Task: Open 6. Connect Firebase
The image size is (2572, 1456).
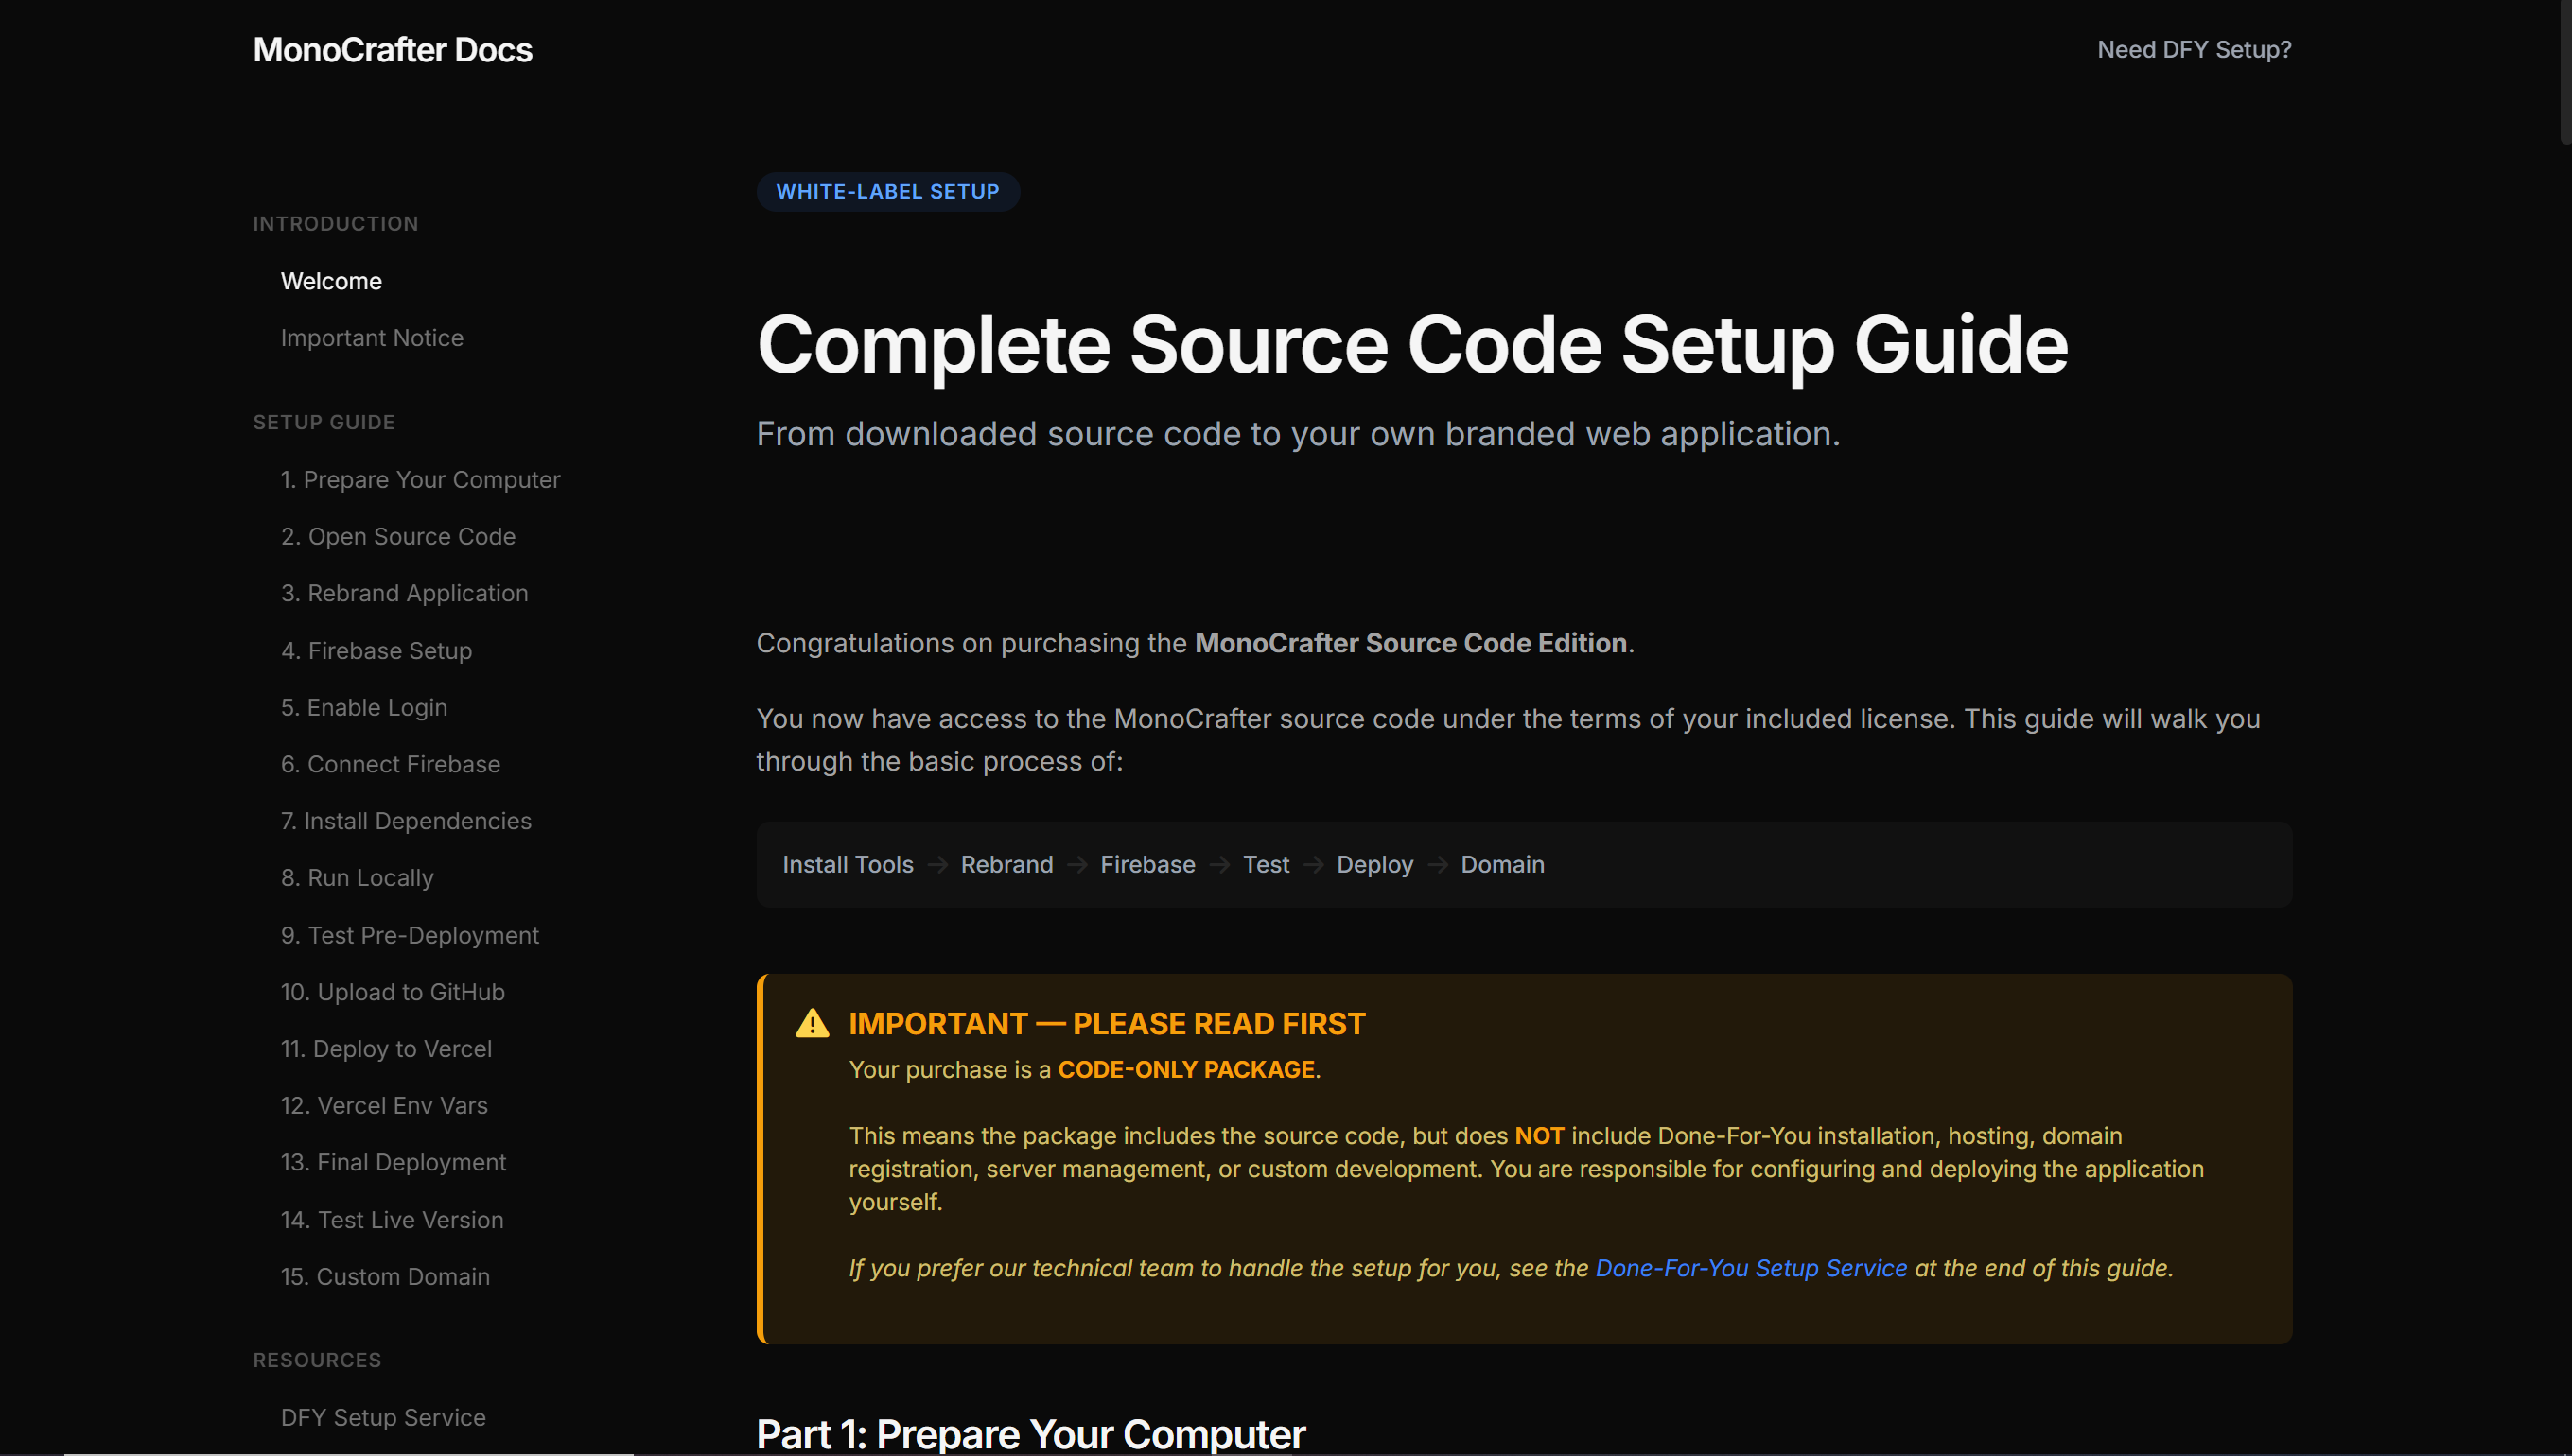Action: click(x=390, y=764)
